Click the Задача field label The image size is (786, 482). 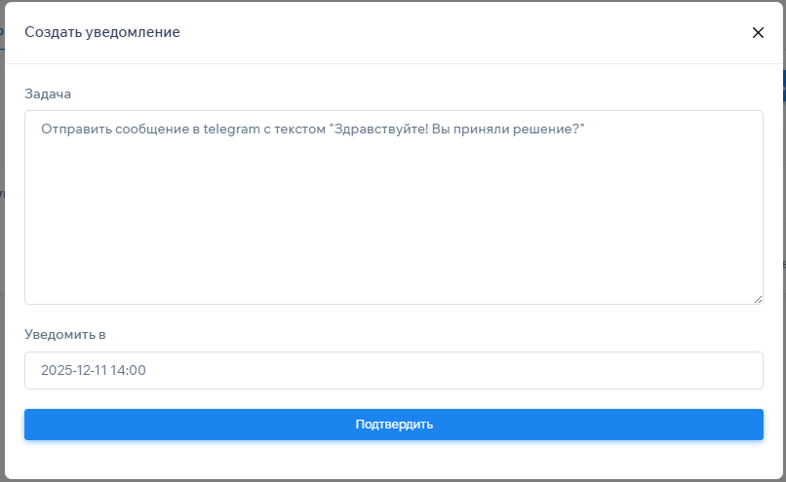(48, 93)
